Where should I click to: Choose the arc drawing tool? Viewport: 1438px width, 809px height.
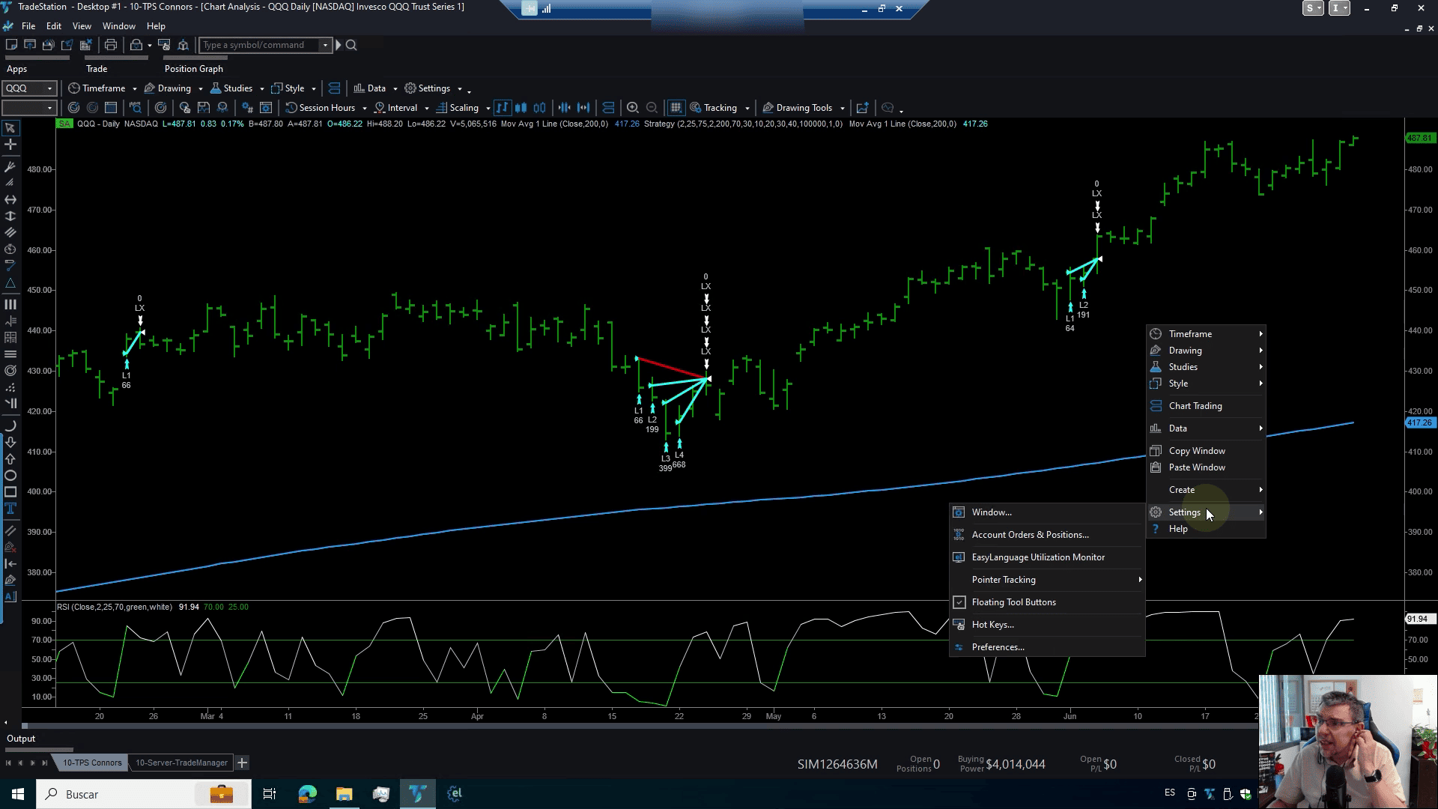click(10, 425)
